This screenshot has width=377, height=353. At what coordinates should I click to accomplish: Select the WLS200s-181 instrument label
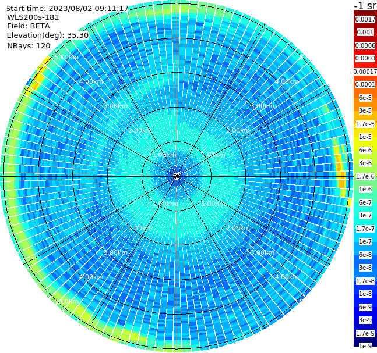pos(33,17)
